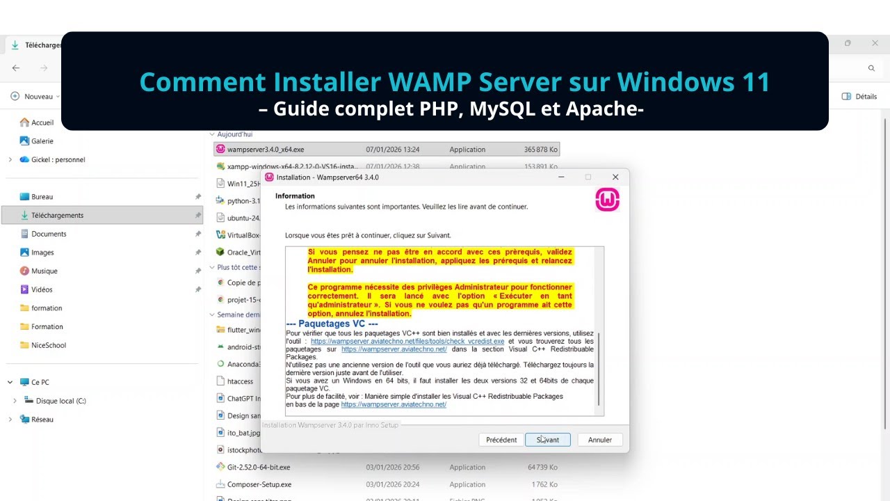
Task: Click the pink WampServer logo in installer
Action: click(607, 200)
